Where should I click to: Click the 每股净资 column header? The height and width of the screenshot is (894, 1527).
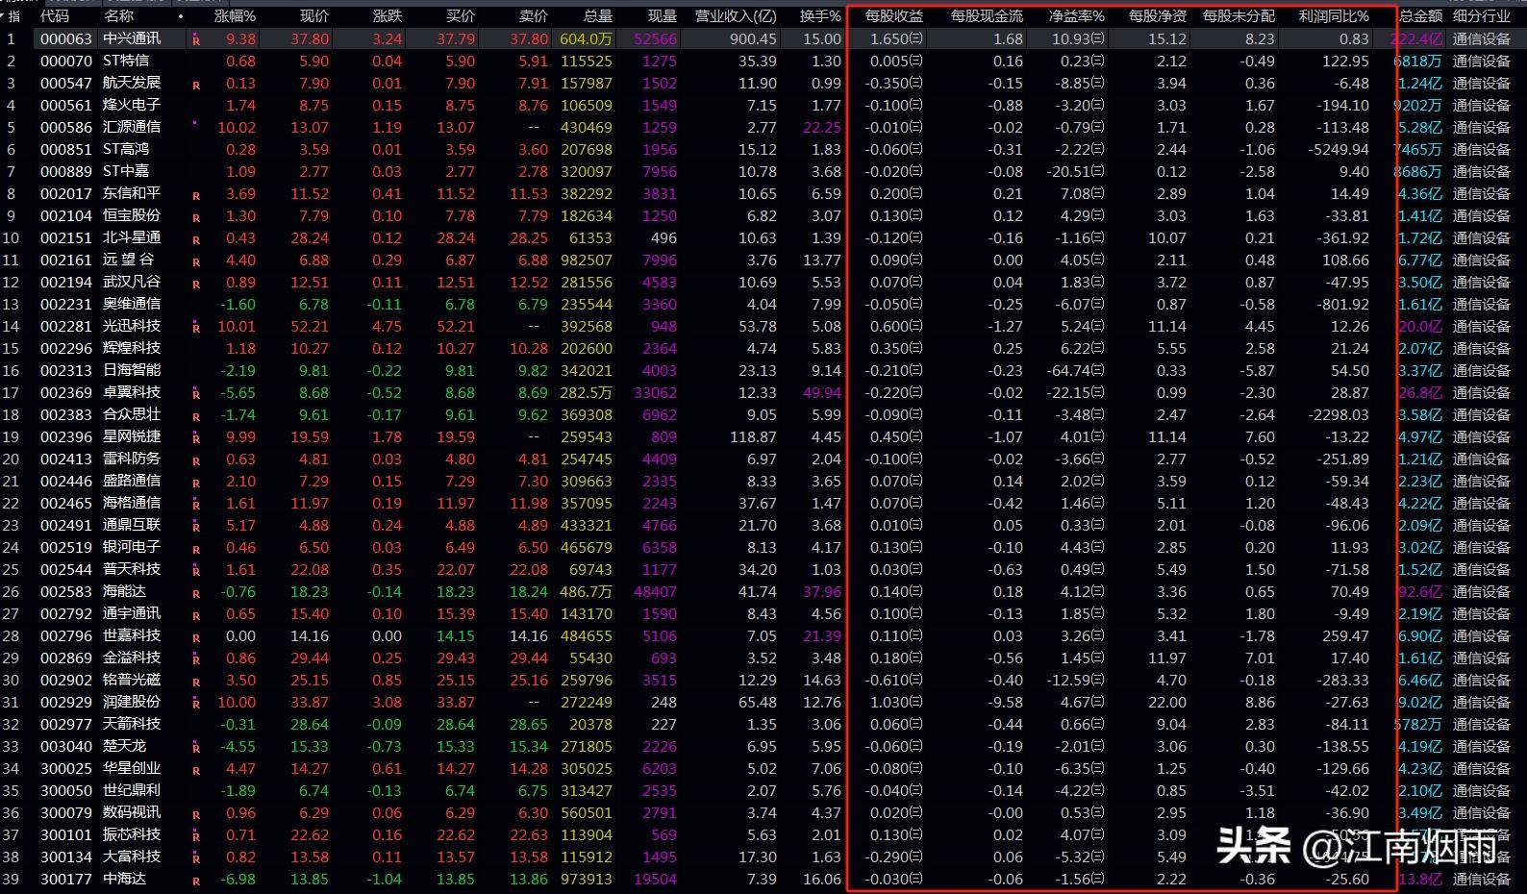click(x=1158, y=16)
